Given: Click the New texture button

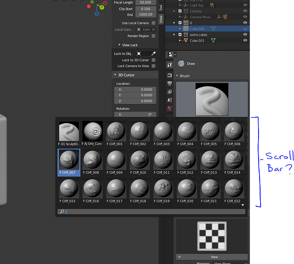Looking at the screenshot, I should click(212, 257).
